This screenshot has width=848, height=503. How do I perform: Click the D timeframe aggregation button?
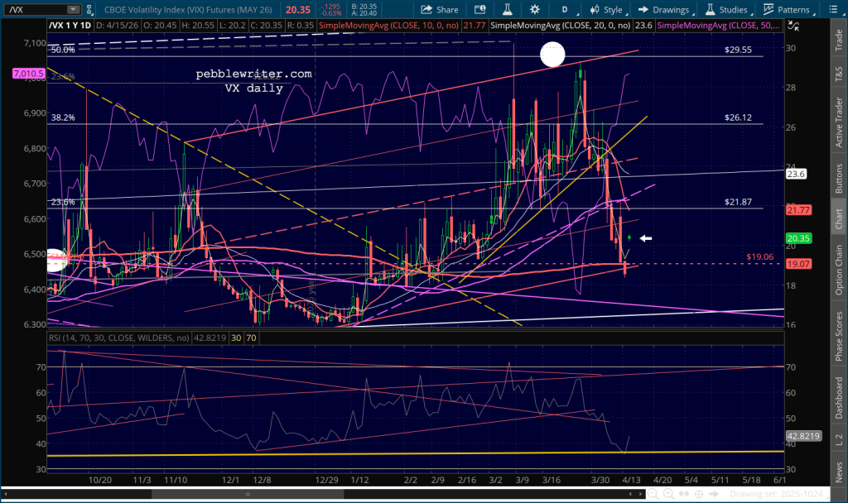pos(565,10)
